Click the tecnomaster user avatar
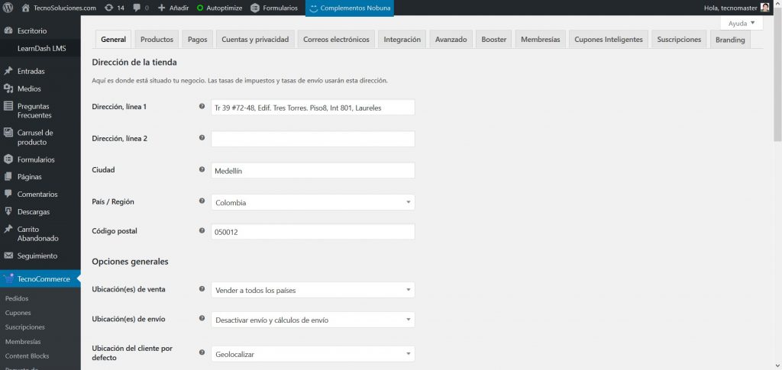This screenshot has height=370, width=782. (764, 8)
